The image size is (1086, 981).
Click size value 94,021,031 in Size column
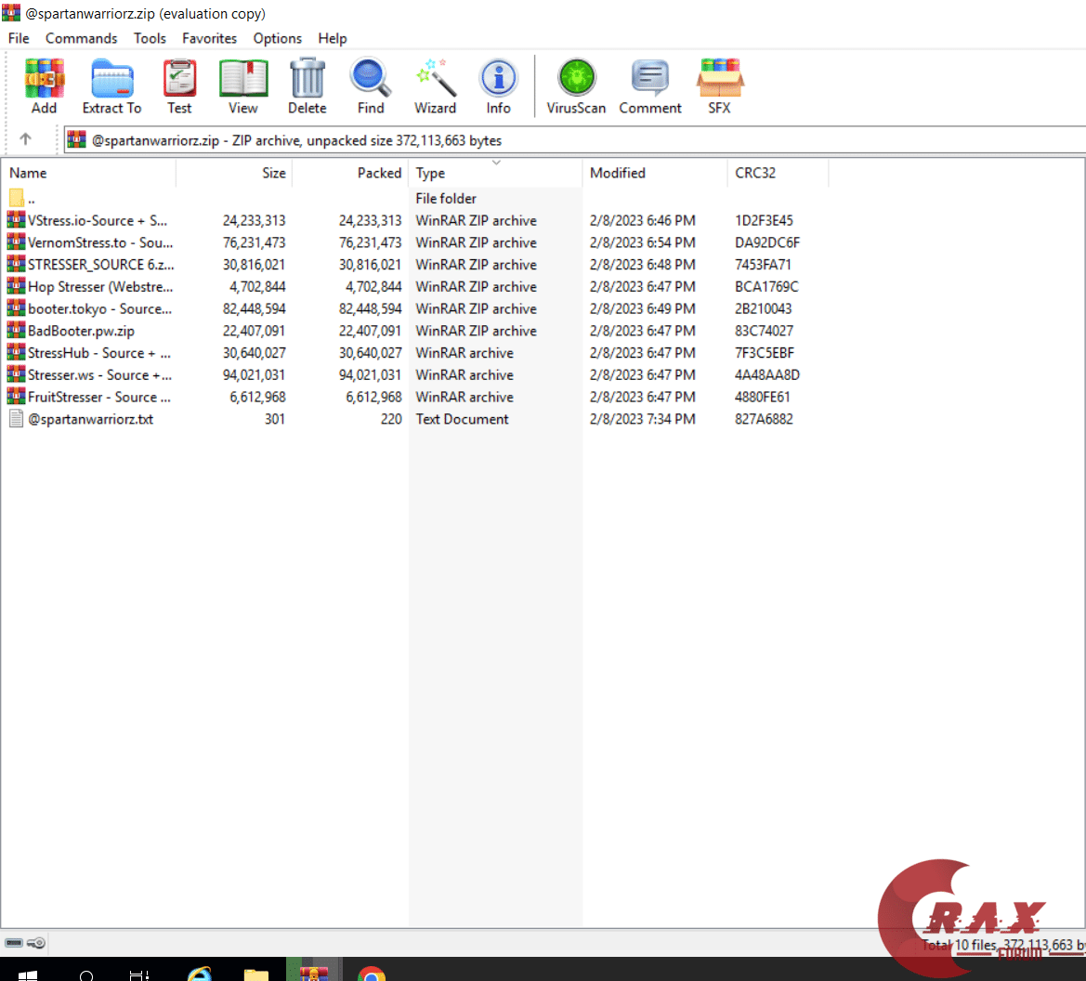click(255, 375)
